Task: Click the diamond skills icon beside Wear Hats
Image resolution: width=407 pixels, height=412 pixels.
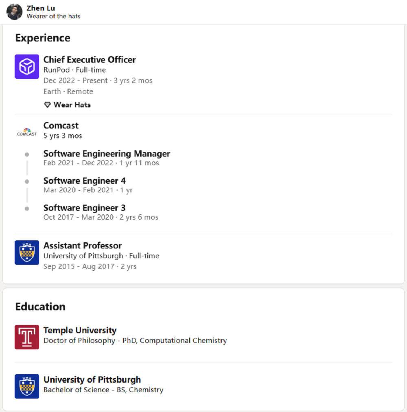Action: coord(48,105)
